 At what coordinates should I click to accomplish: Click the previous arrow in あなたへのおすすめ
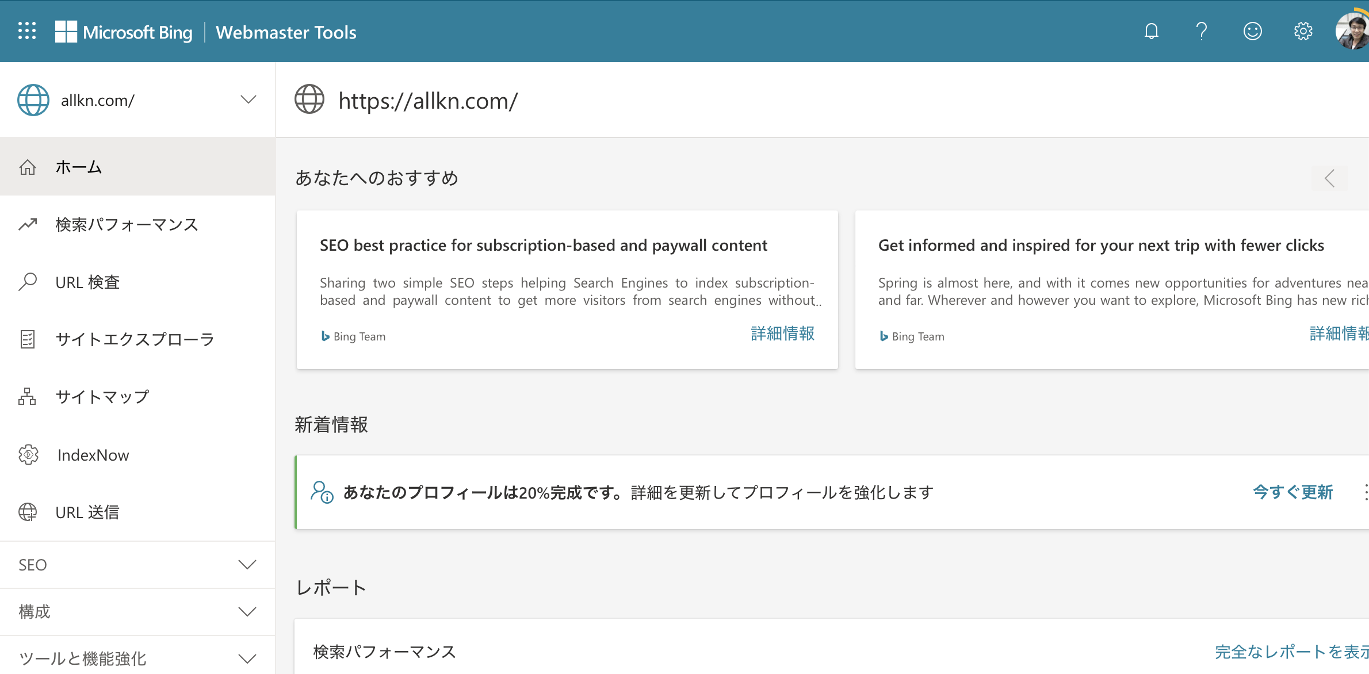(1329, 178)
